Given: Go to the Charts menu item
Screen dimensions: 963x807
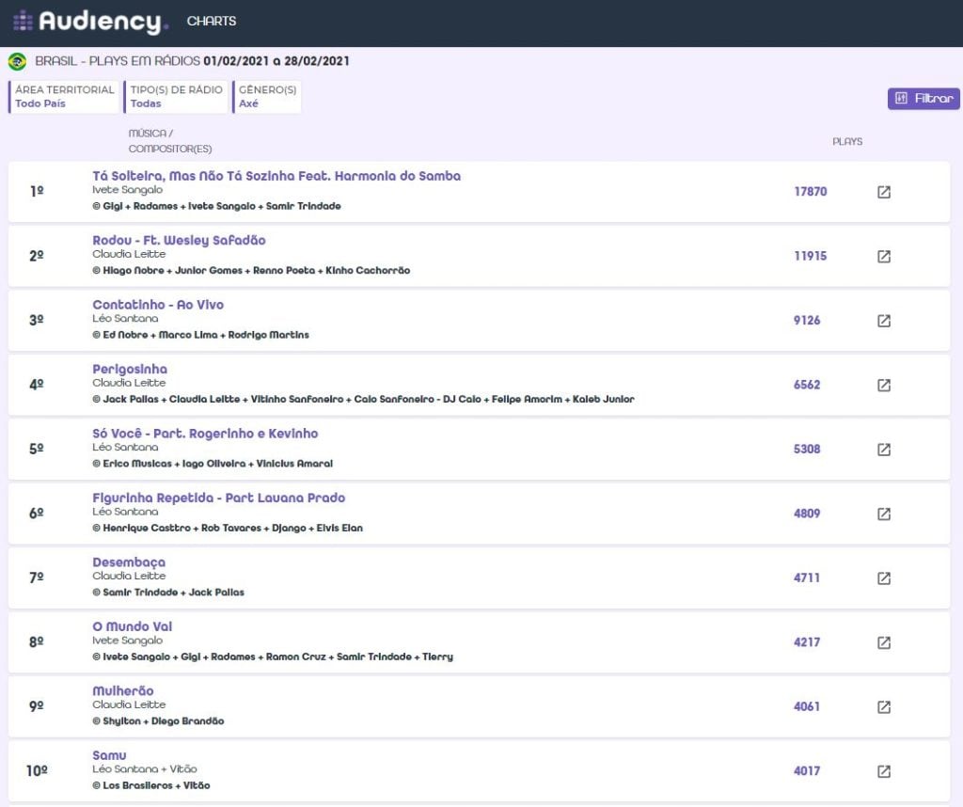Looking at the screenshot, I should (212, 22).
